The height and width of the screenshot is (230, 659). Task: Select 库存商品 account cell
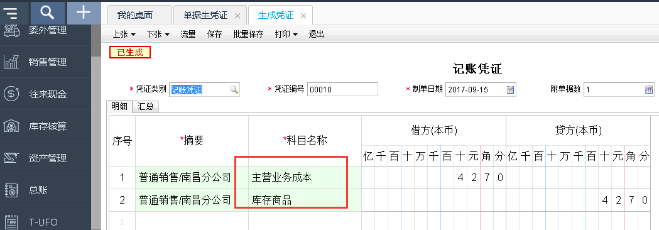point(305,200)
